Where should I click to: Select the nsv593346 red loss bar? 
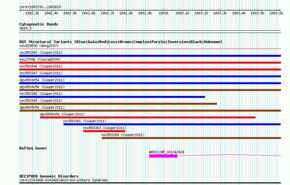(150, 69)
